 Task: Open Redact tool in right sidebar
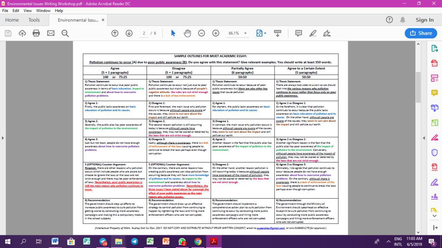[x=434, y=137]
